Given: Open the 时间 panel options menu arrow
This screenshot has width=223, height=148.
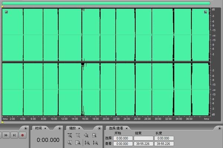Looking at the screenshot, I should (60, 128).
